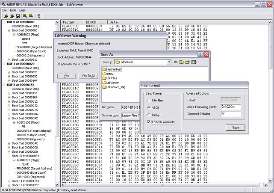The height and width of the screenshot is (193, 274).
Task: Select the LdrViewer folder in the file list
Action: [111, 83]
